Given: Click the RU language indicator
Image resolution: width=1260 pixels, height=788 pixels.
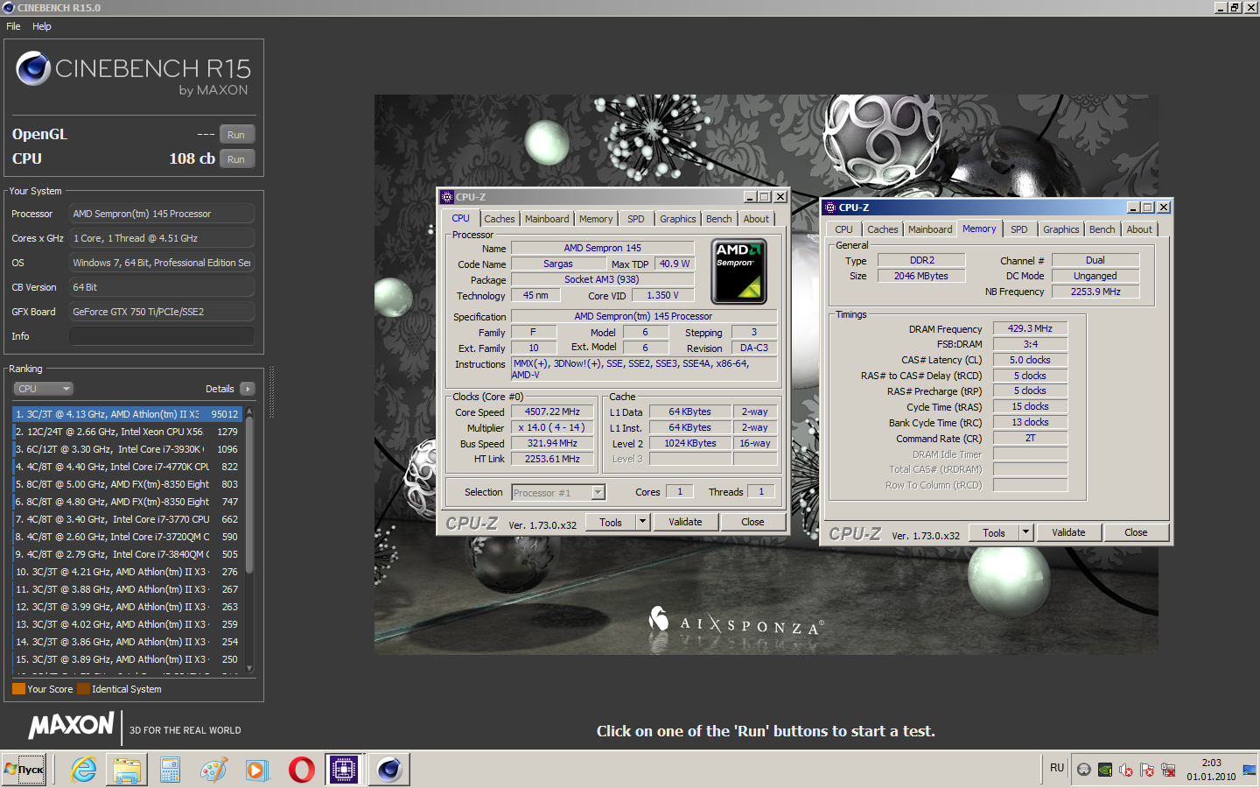Looking at the screenshot, I should pos(1057,768).
